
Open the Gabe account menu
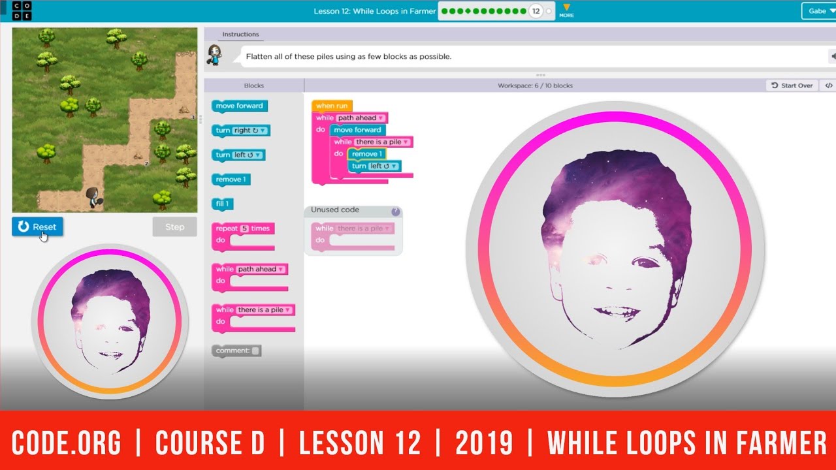click(x=820, y=11)
